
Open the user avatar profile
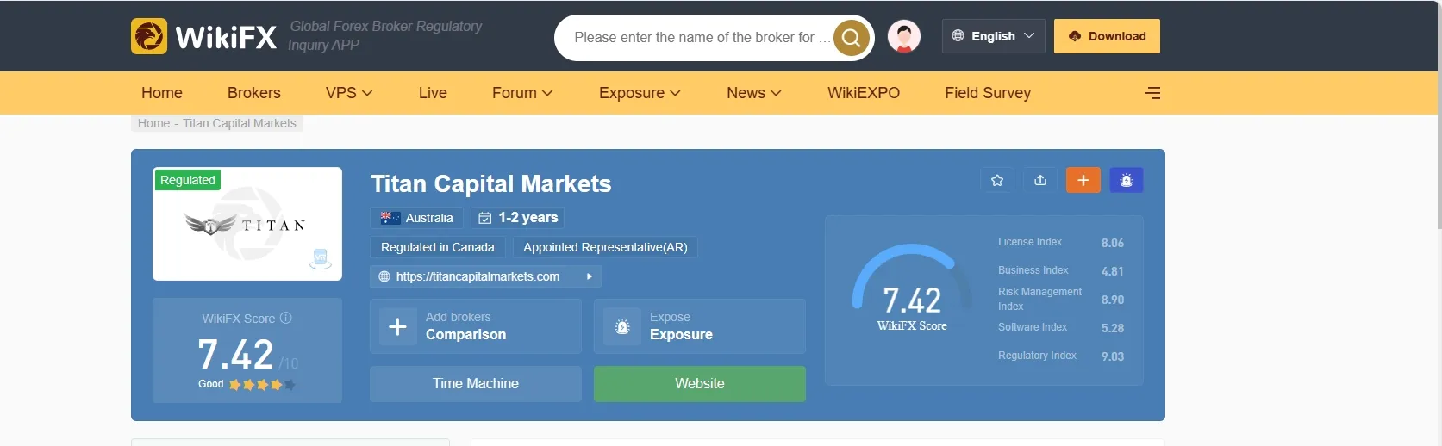(x=904, y=36)
